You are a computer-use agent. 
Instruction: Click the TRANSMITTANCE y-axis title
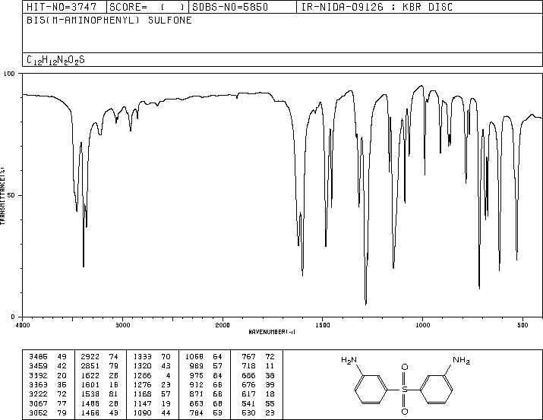[x=2, y=196]
